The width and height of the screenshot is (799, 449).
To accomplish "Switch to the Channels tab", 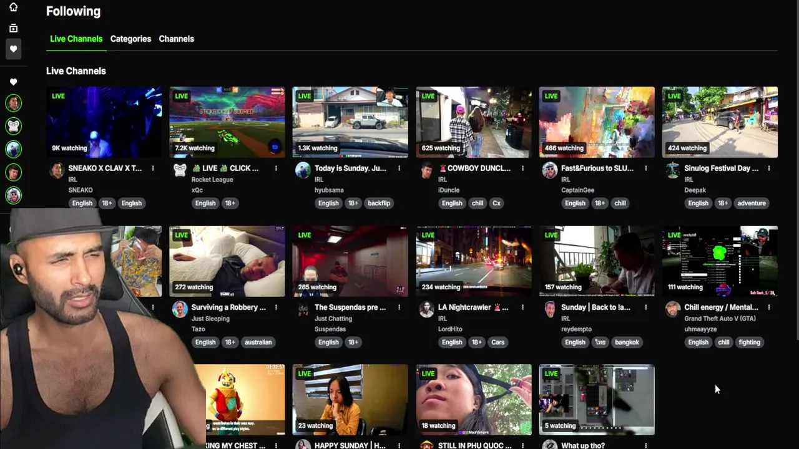I will pyautogui.click(x=176, y=39).
